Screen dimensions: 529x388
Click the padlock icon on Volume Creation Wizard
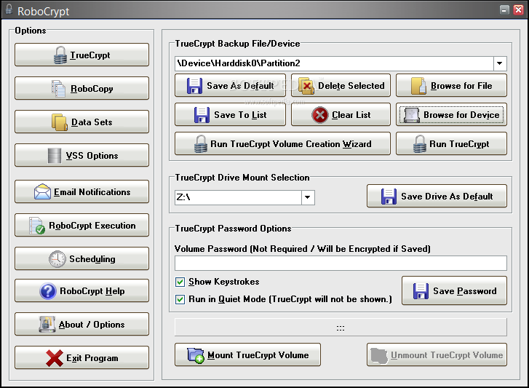click(x=201, y=144)
